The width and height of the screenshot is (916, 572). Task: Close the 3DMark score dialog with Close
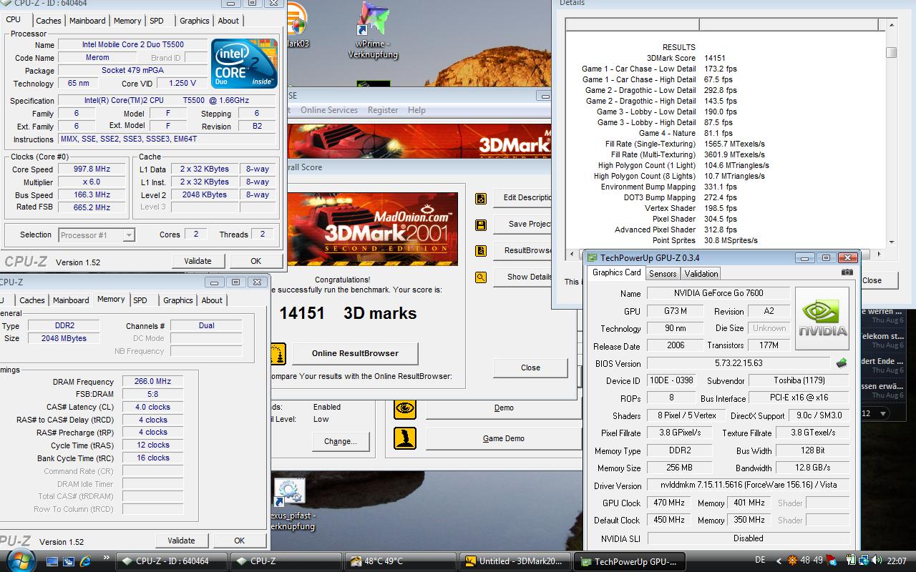pyautogui.click(x=530, y=368)
